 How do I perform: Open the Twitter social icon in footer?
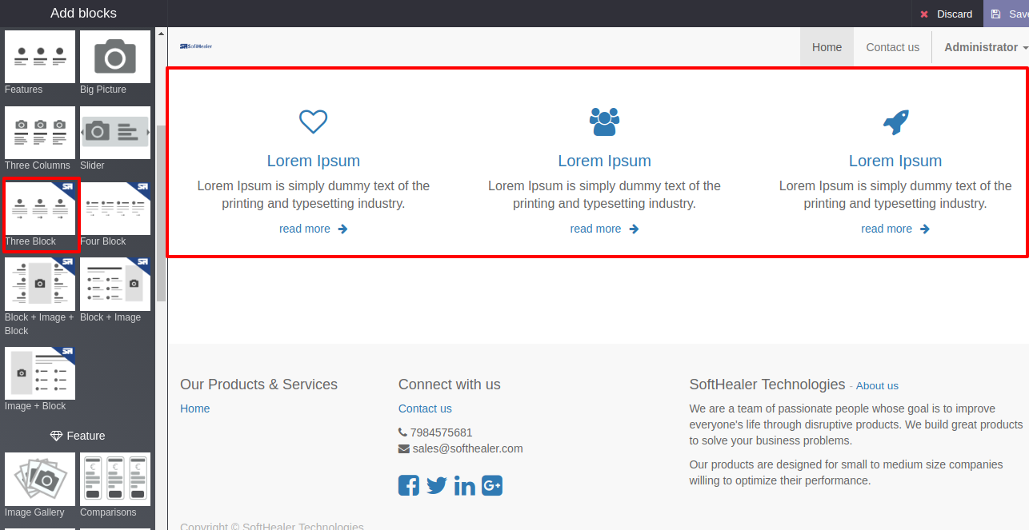436,485
